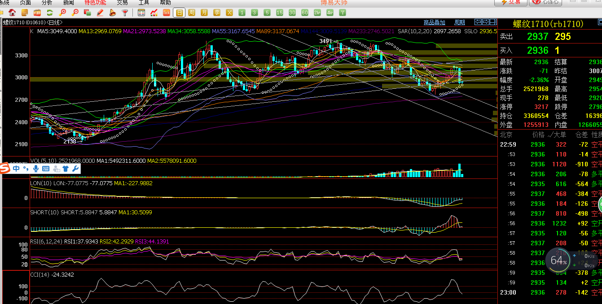Click the 交易 lightning button

511,2
